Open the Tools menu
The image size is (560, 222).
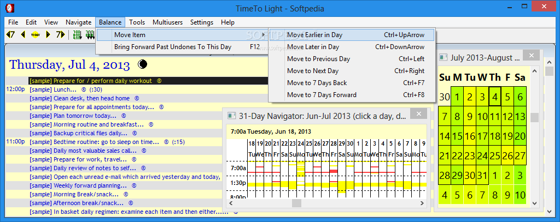pos(137,22)
